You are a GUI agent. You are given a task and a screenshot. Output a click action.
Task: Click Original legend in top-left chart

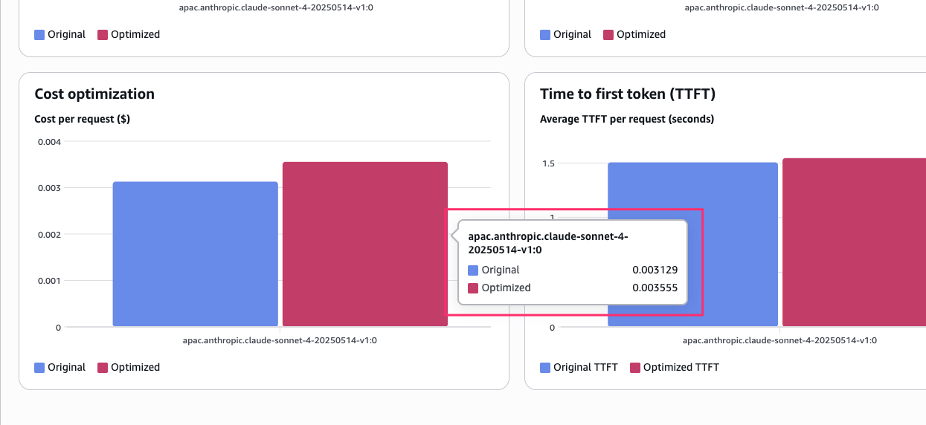60,34
